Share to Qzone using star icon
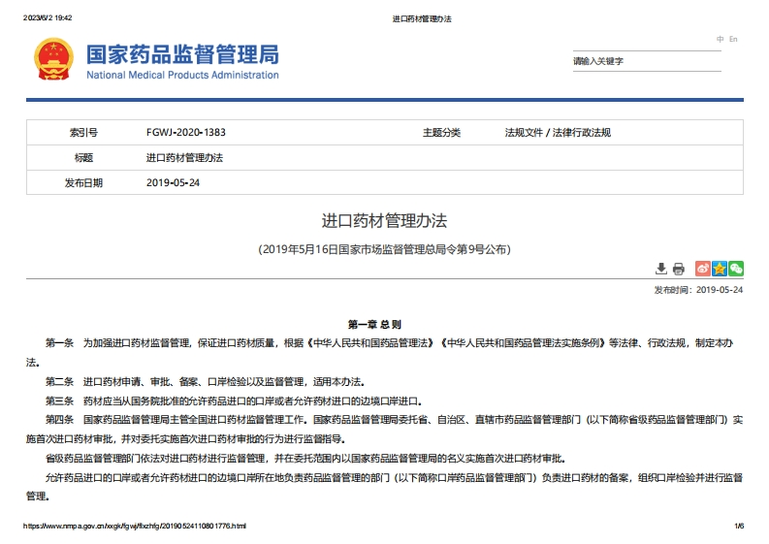The width and height of the screenshot is (769, 544). [720, 269]
